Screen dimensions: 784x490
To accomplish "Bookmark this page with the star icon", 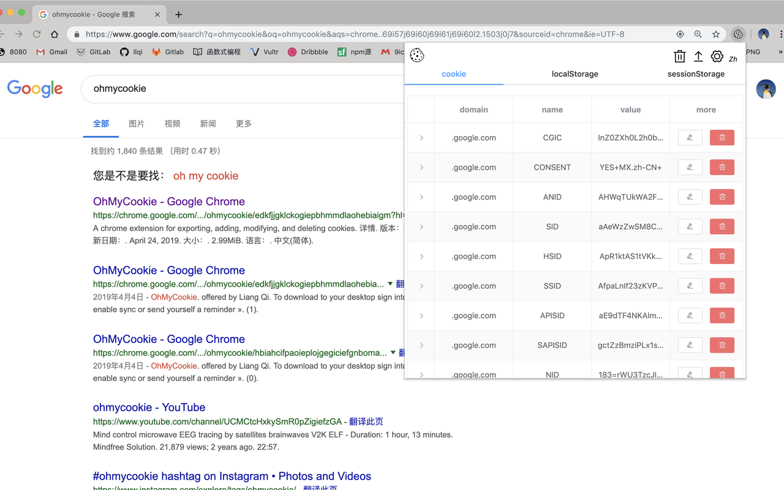I will tap(717, 34).
